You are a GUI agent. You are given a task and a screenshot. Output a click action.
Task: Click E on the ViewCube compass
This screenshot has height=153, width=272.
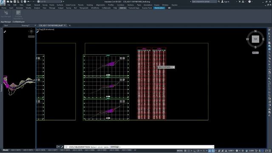coord(263,39)
